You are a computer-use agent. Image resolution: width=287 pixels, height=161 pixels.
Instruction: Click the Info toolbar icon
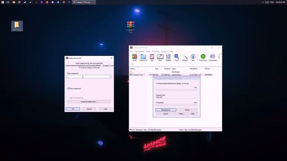193,58
